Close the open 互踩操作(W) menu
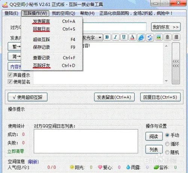188x173 pixels. pos(35,13)
